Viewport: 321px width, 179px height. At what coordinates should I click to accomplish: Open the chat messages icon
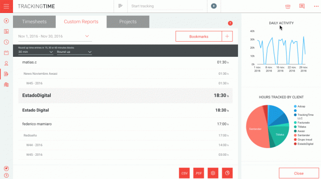tap(302, 6)
